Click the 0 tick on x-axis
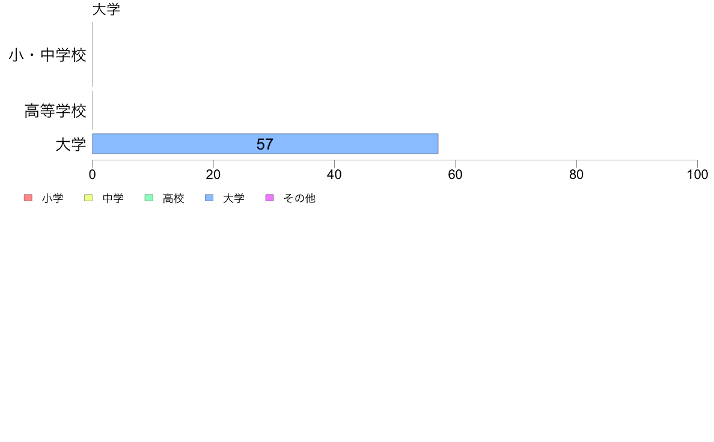The height and width of the screenshot is (442, 714). 93,174
